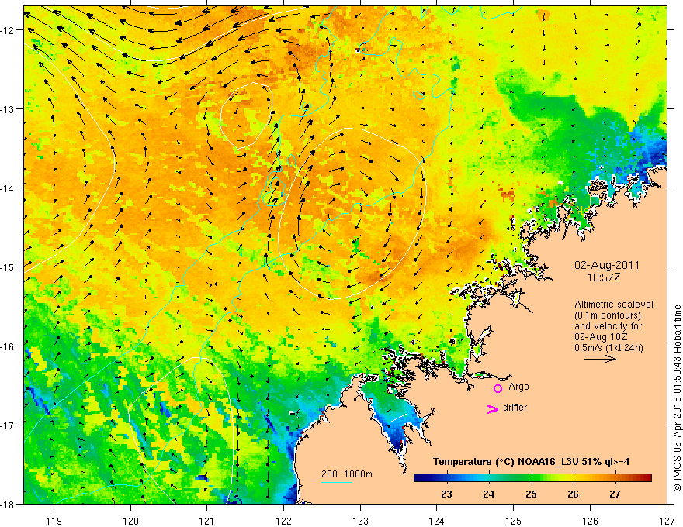Click the temperature color bar
683x527 pixels.
532,478
